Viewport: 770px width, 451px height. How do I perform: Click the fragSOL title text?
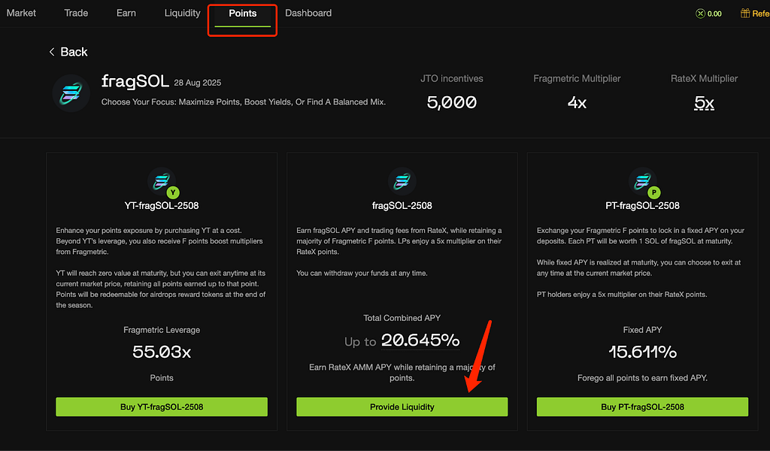[135, 81]
